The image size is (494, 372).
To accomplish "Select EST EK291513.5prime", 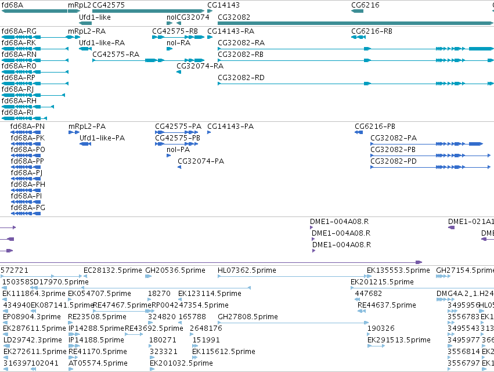I will 399,340.
